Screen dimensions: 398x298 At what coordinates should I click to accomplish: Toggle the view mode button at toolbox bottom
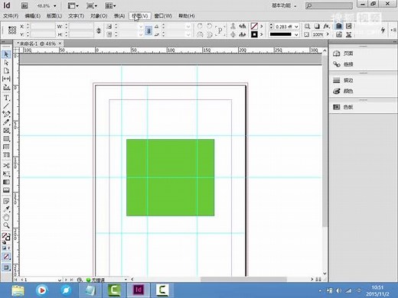tap(6, 267)
